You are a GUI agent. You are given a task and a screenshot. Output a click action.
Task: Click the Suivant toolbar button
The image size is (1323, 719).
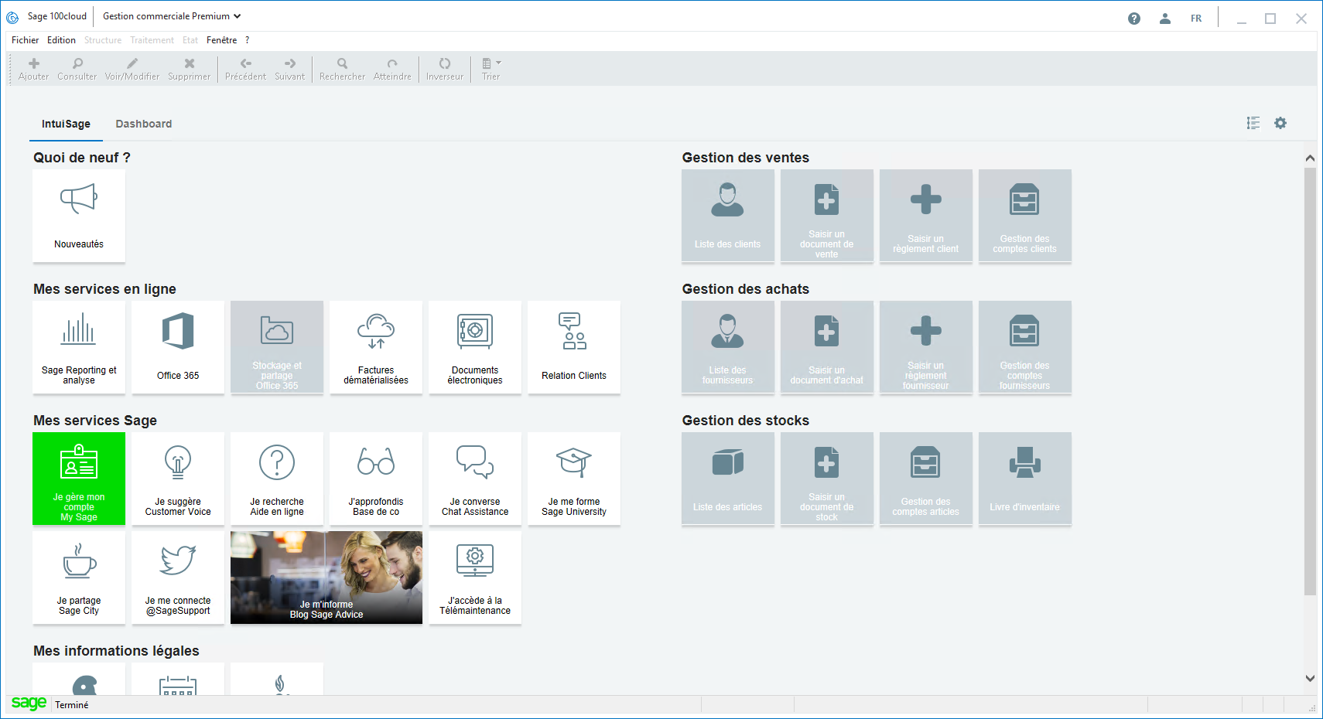(290, 69)
